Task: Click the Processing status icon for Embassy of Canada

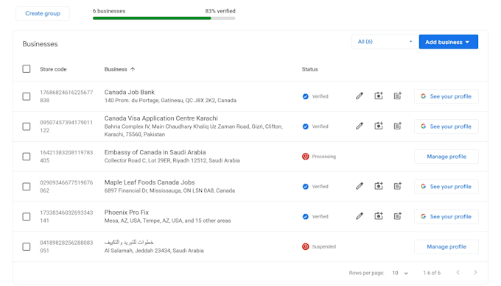Action: pyautogui.click(x=306, y=156)
